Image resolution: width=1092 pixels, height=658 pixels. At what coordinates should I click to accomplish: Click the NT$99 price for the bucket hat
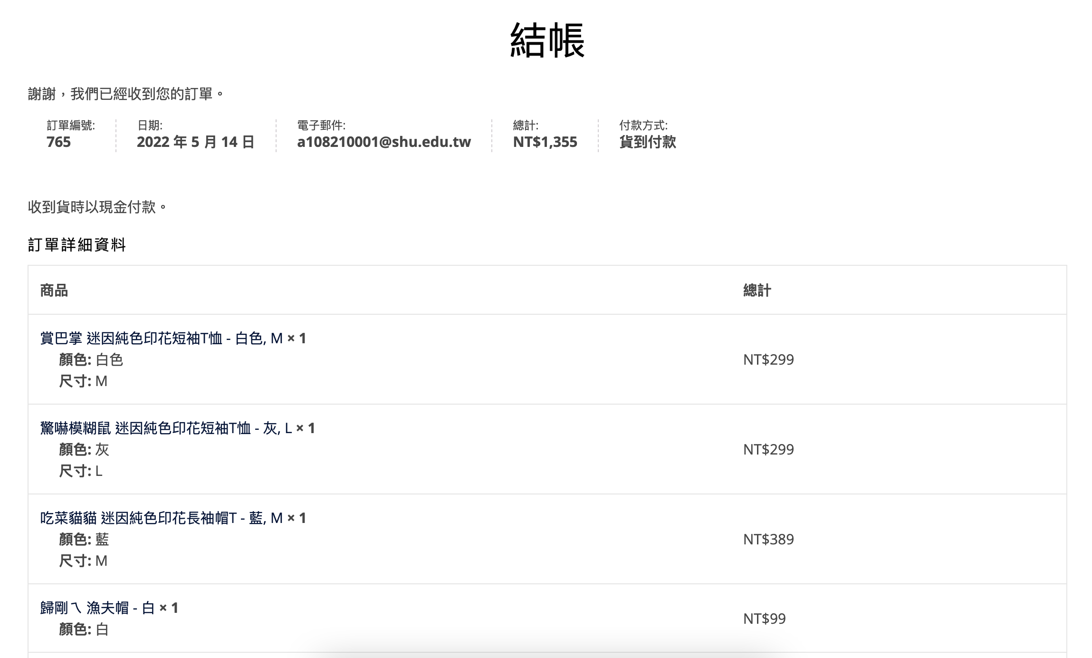(764, 619)
